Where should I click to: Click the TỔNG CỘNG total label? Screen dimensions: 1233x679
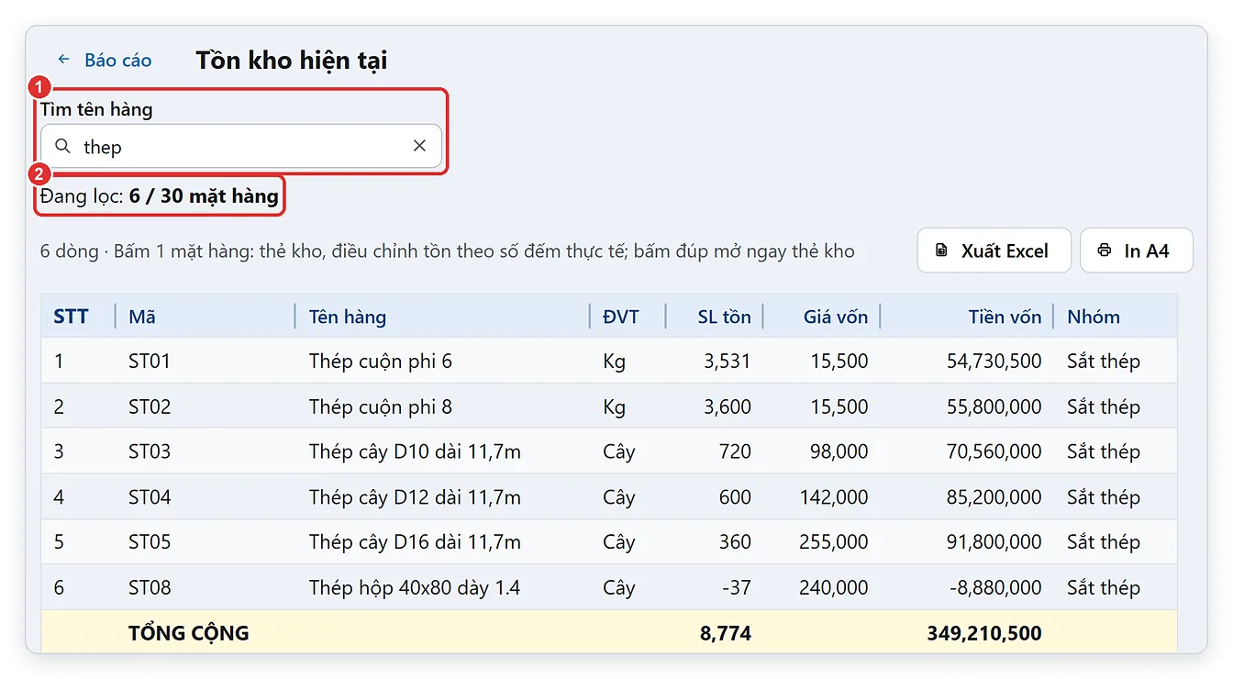(x=189, y=632)
